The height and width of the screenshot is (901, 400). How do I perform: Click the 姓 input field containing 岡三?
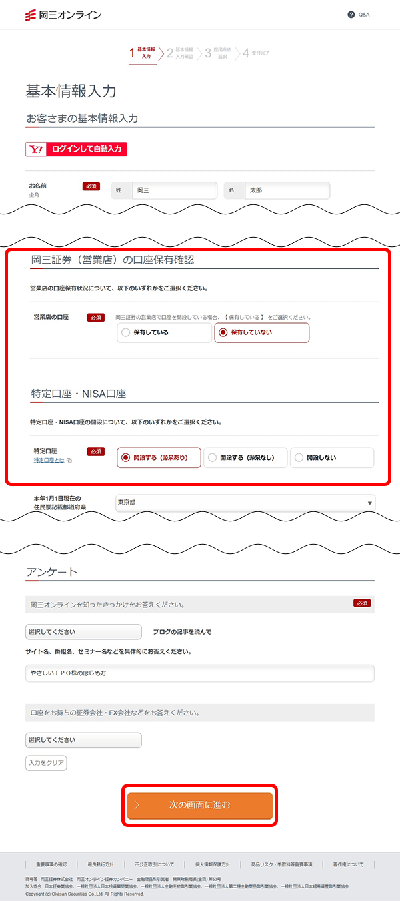click(x=175, y=190)
